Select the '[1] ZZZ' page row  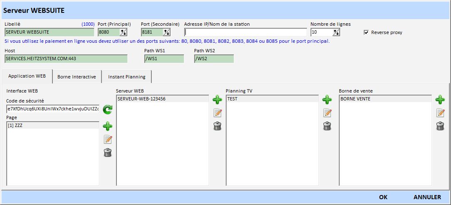click(x=53, y=125)
